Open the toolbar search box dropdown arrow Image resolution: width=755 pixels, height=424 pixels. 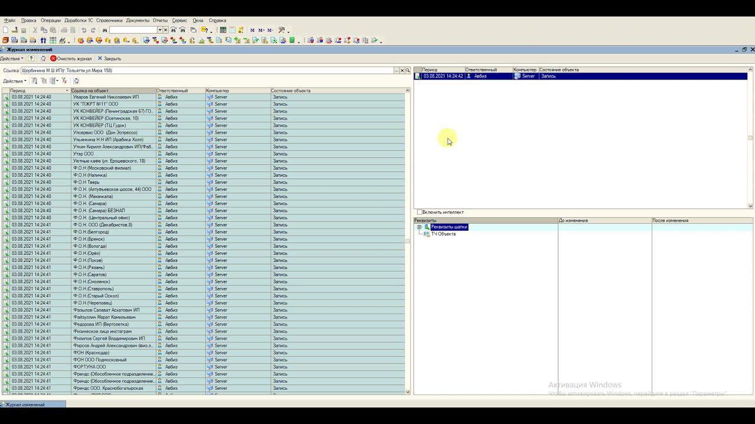(x=159, y=30)
